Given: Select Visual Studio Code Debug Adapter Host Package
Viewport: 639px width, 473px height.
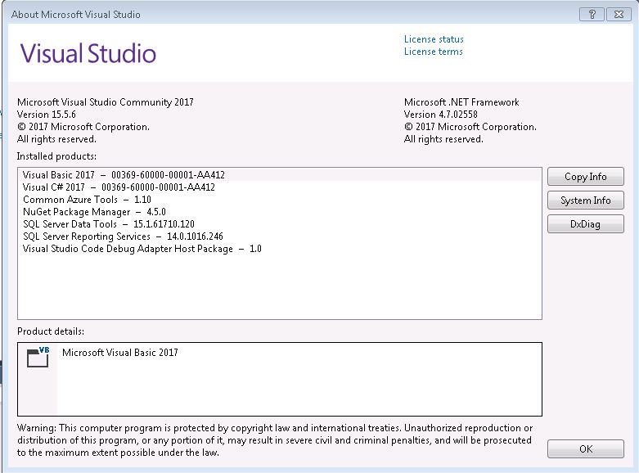Looking at the screenshot, I should point(280,249).
